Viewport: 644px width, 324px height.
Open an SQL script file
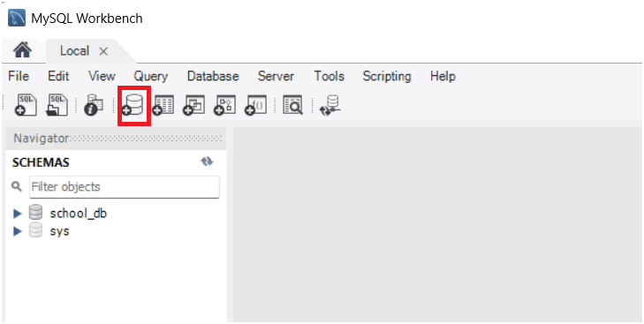(x=57, y=105)
